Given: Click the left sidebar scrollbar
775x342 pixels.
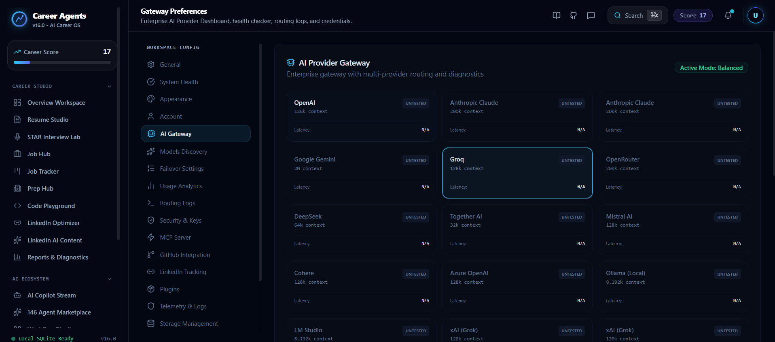Looking at the screenshot, I should 119,123.
